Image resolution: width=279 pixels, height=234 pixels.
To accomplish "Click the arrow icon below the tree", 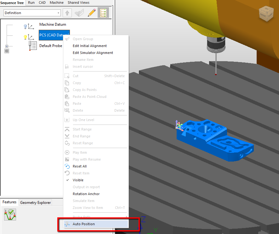I will (7, 51).
